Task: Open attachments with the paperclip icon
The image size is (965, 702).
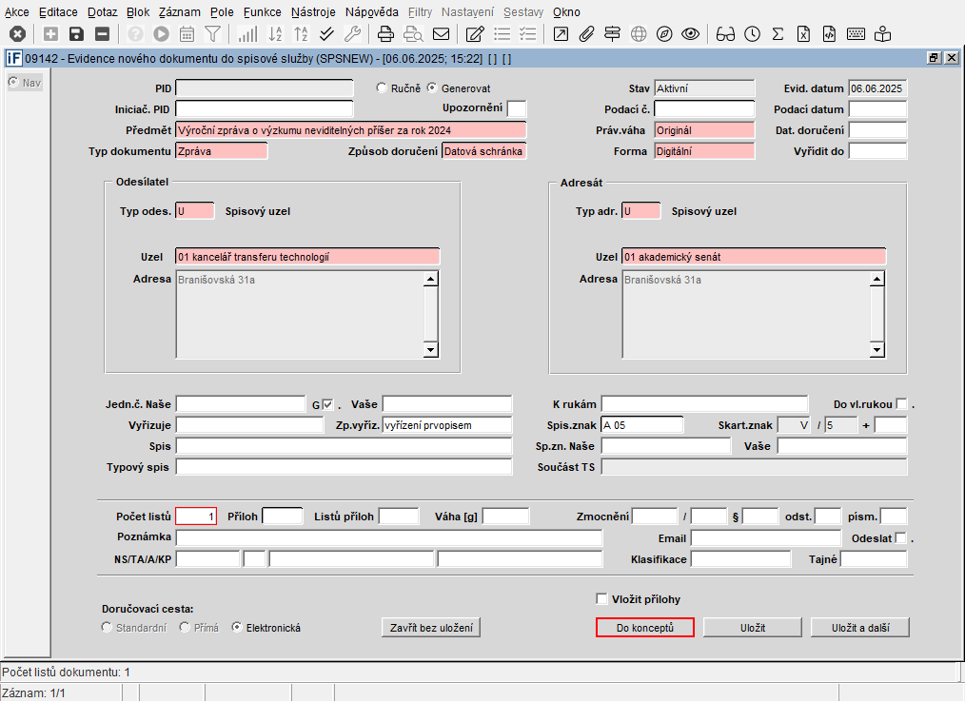Action: pyautogui.click(x=586, y=34)
